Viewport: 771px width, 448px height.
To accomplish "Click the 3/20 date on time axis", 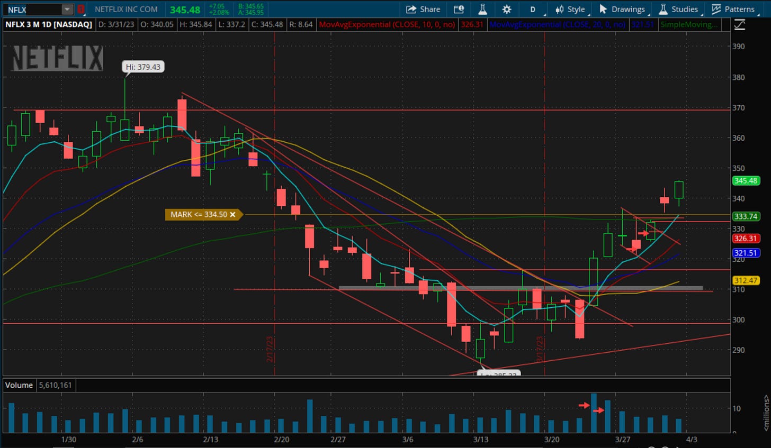I will pyautogui.click(x=552, y=440).
